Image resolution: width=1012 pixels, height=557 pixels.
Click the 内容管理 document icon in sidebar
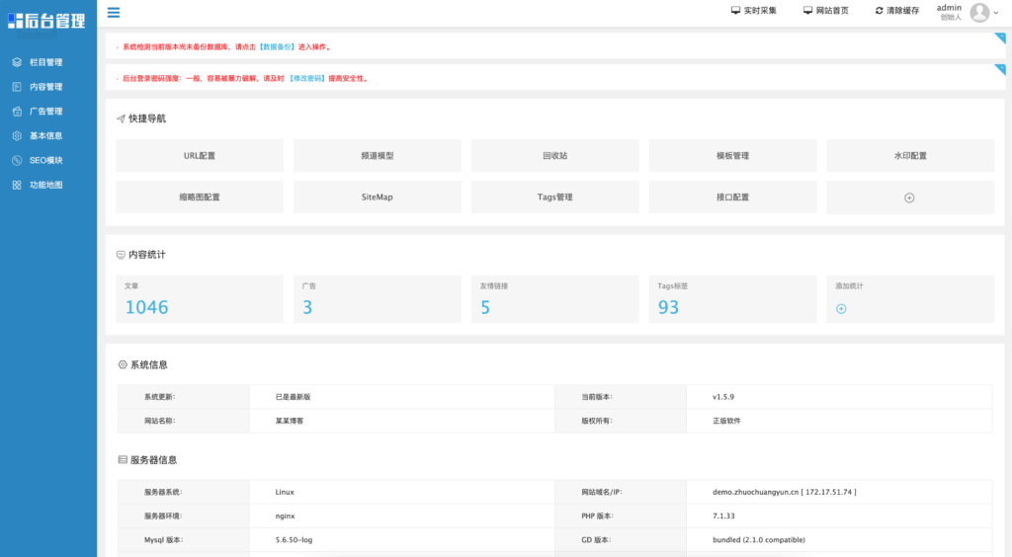[x=17, y=87]
